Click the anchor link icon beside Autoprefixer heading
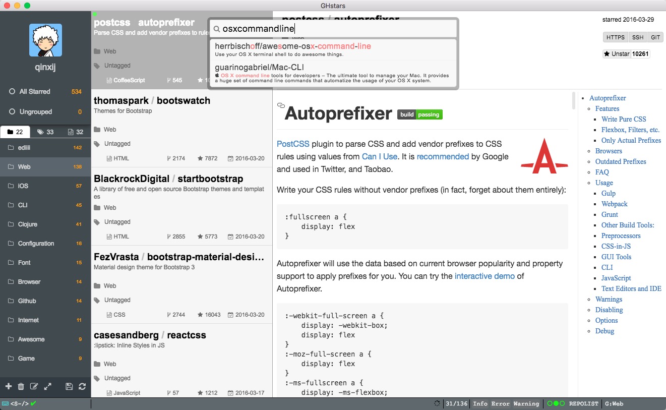Screen dimensions: 666x410 (281, 105)
